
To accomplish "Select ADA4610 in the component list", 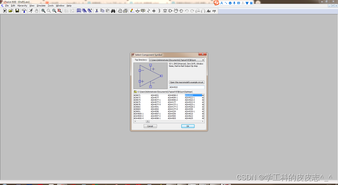I will [x=189, y=114].
